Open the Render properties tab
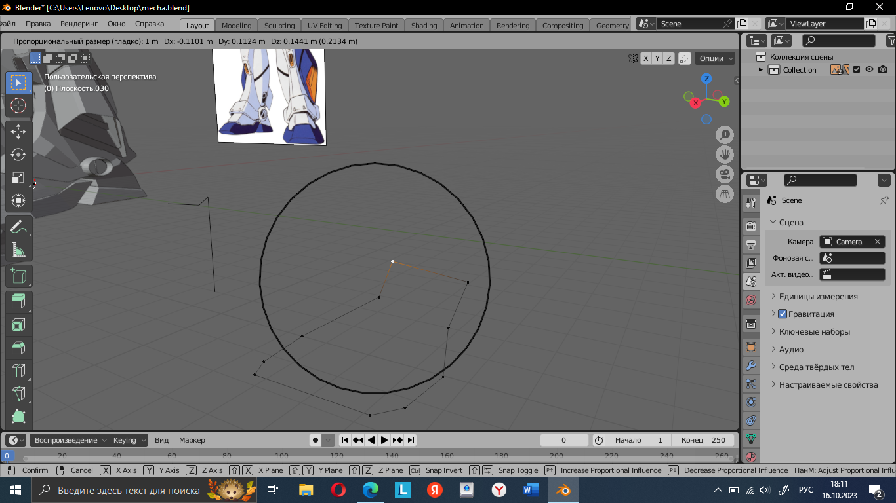 (x=751, y=227)
